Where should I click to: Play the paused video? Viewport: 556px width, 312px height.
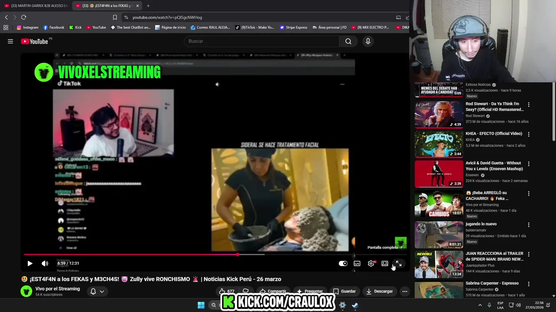[30, 263]
